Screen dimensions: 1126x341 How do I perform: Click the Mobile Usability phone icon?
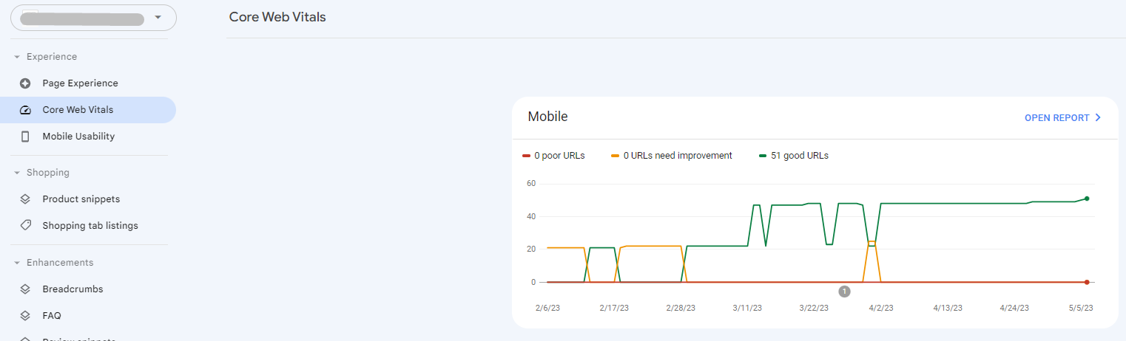(25, 137)
